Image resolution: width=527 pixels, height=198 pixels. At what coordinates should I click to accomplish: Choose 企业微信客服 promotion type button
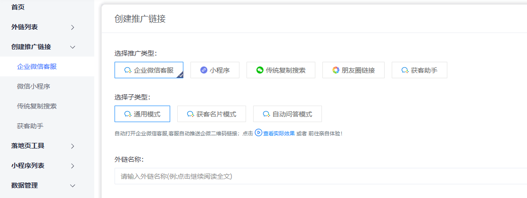pos(149,70)
